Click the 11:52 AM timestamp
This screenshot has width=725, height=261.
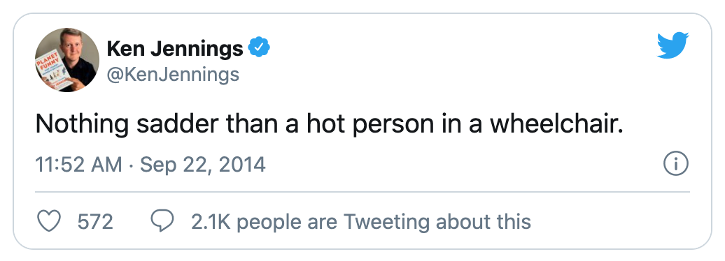pos(78,165)
